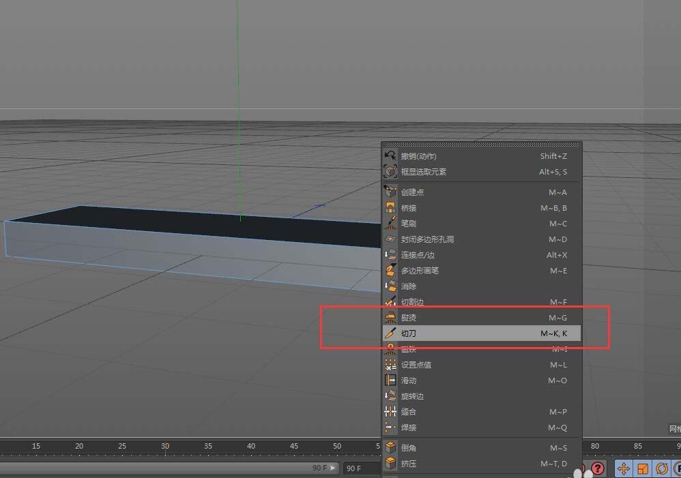Select the Bridge (桥接) tool icon
681x478 pixels.
[x=391, y=208]
